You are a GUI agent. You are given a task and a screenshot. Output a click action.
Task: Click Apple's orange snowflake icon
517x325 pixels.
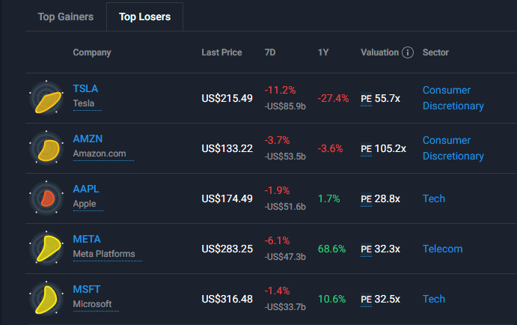pyautogui.click(x=46, y=198)
